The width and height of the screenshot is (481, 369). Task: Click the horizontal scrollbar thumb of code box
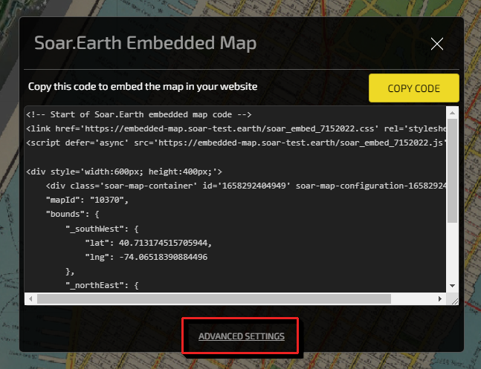coord(214,298)
